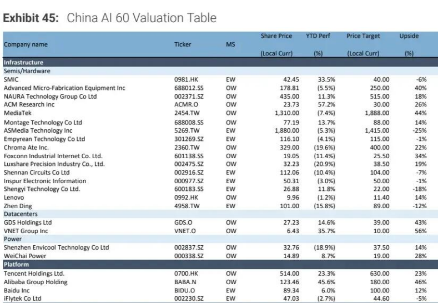Click the 'MS' column header
Viewport: 438px width, 303px height.
pyautogui.click(x=230, y=44)
